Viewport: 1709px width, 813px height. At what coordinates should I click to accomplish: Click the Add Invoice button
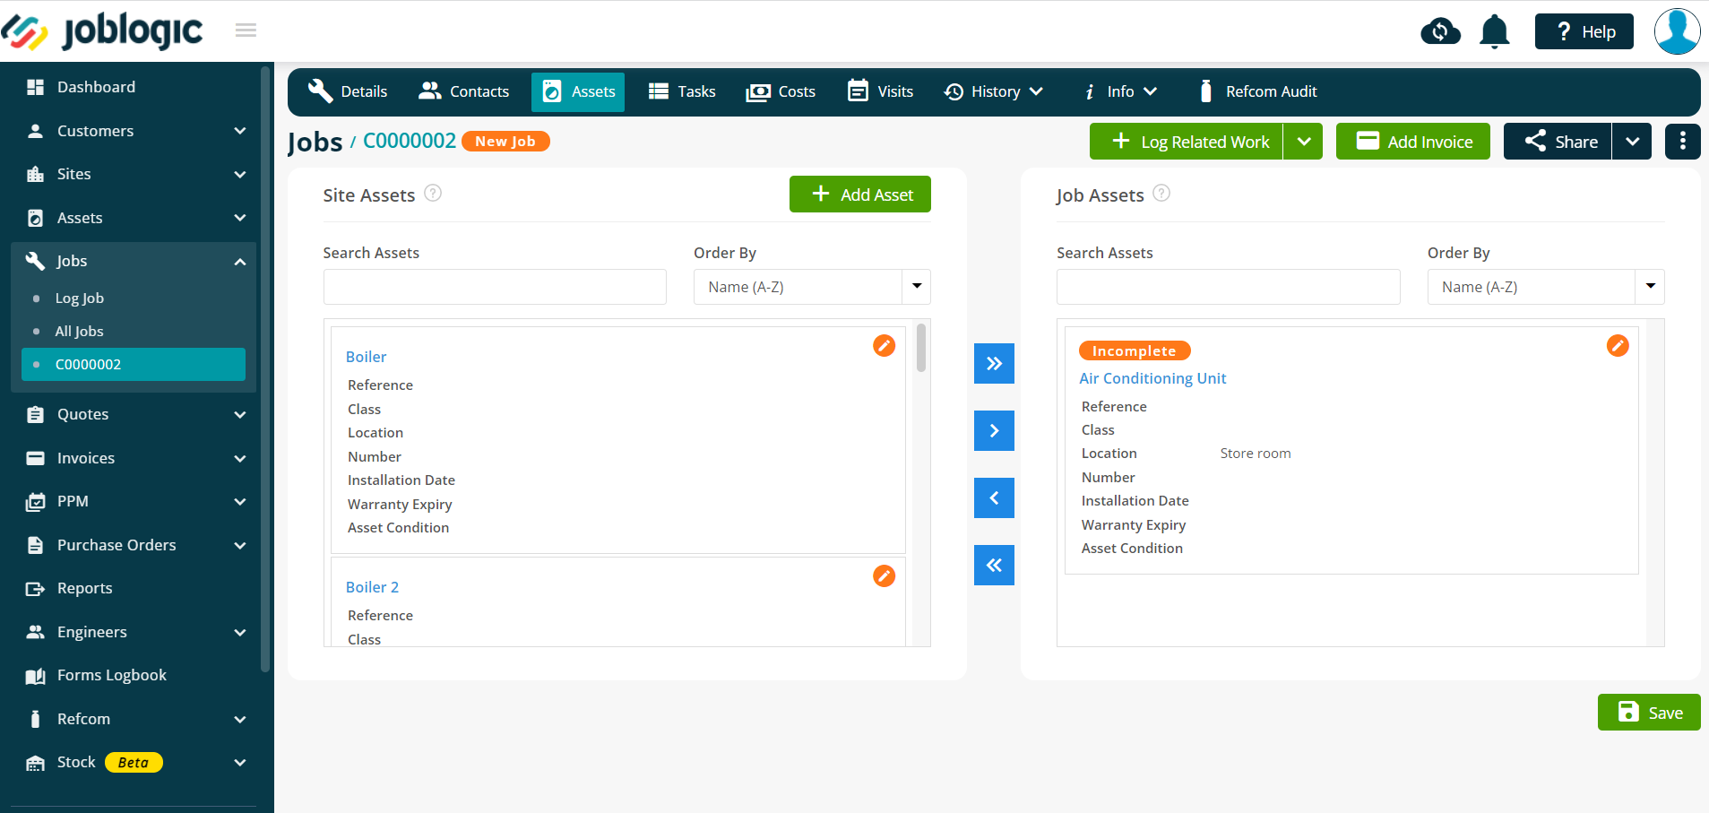click(1412, 142)
